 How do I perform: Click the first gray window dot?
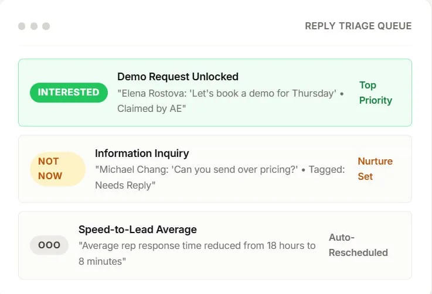pyautogui.click(x=22, y=26)
